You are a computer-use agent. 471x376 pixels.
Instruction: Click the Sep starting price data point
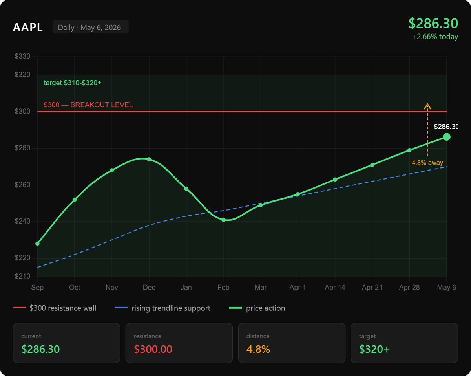coord(37,244)
